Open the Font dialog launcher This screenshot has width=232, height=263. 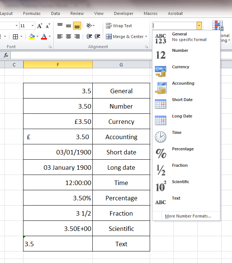click(x=50, y=47)
